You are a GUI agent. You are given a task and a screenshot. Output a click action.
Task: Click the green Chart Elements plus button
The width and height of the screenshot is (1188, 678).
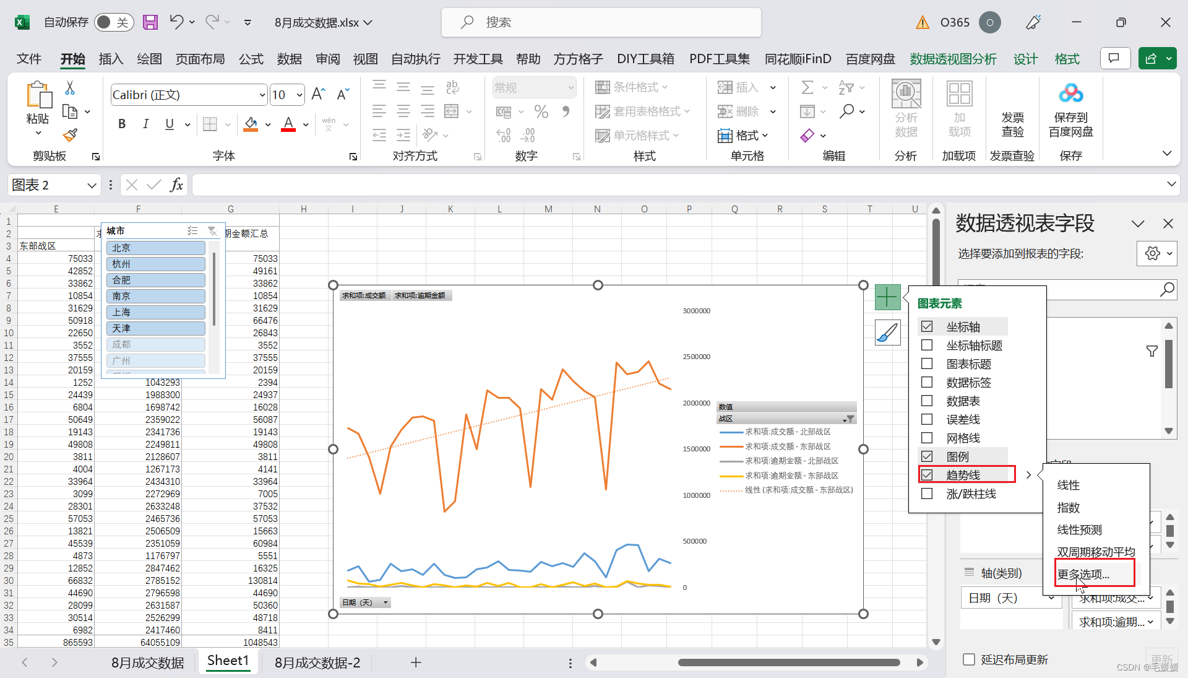[887, 297]
